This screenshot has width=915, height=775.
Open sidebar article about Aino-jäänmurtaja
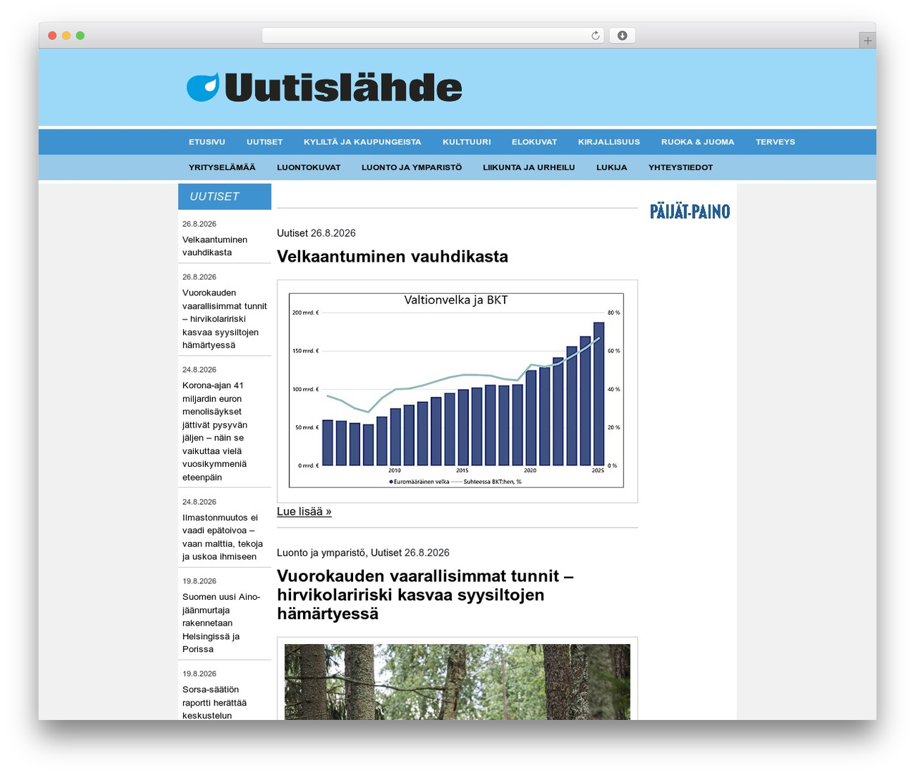point(221,623)
